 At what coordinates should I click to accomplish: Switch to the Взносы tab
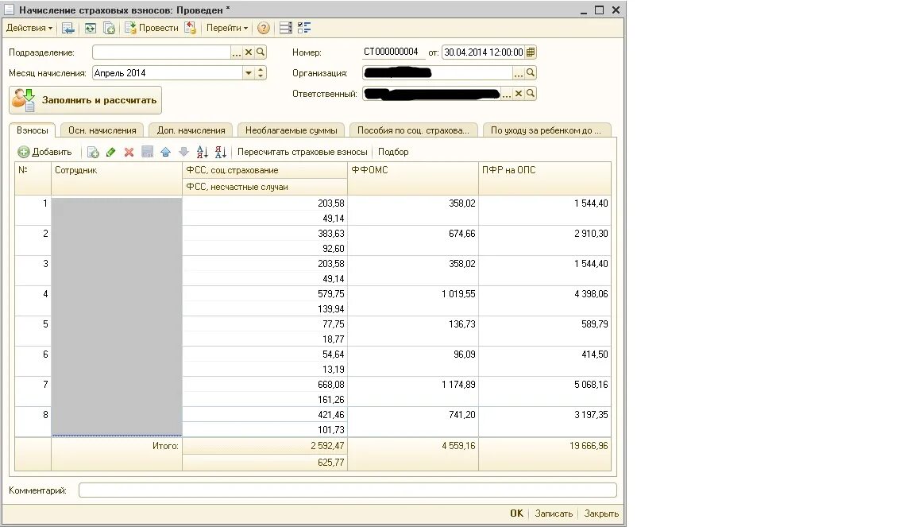[32, 130]
